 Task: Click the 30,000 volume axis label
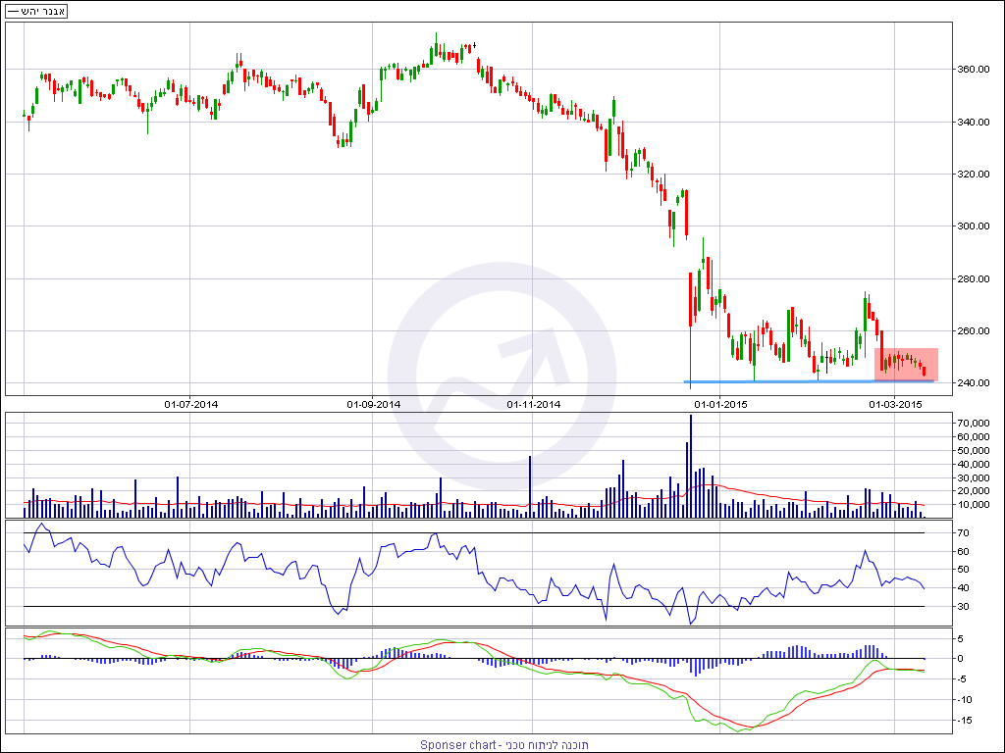974,477
